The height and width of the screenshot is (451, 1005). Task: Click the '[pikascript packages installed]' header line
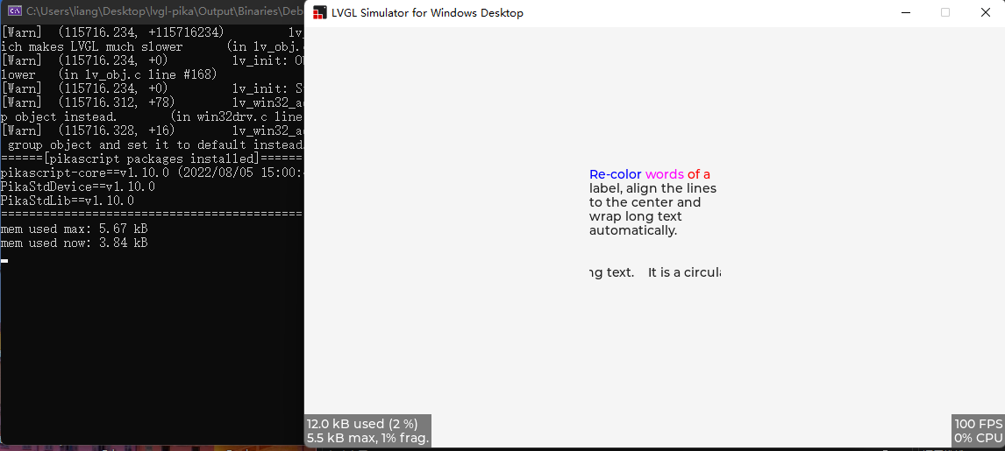[x=152, y=159]
